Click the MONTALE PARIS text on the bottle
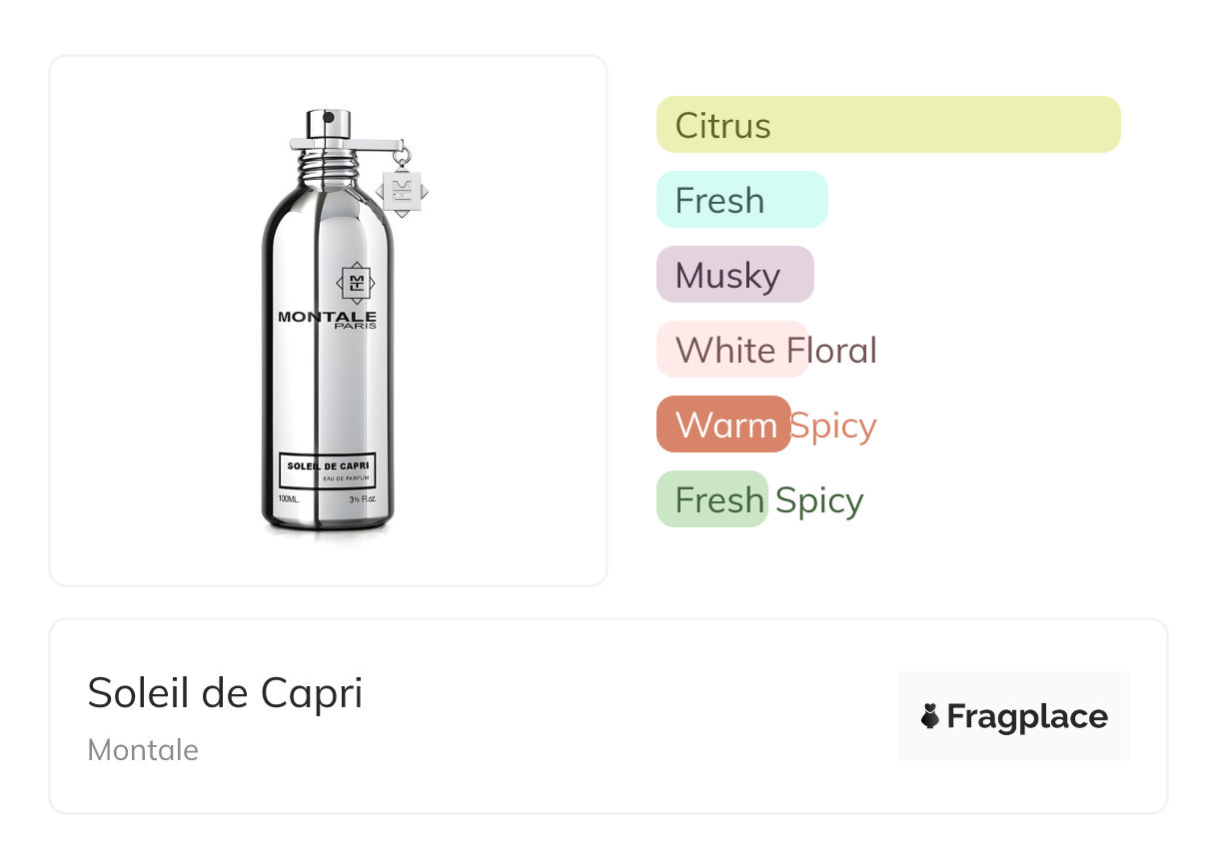 tap(327, 319)
